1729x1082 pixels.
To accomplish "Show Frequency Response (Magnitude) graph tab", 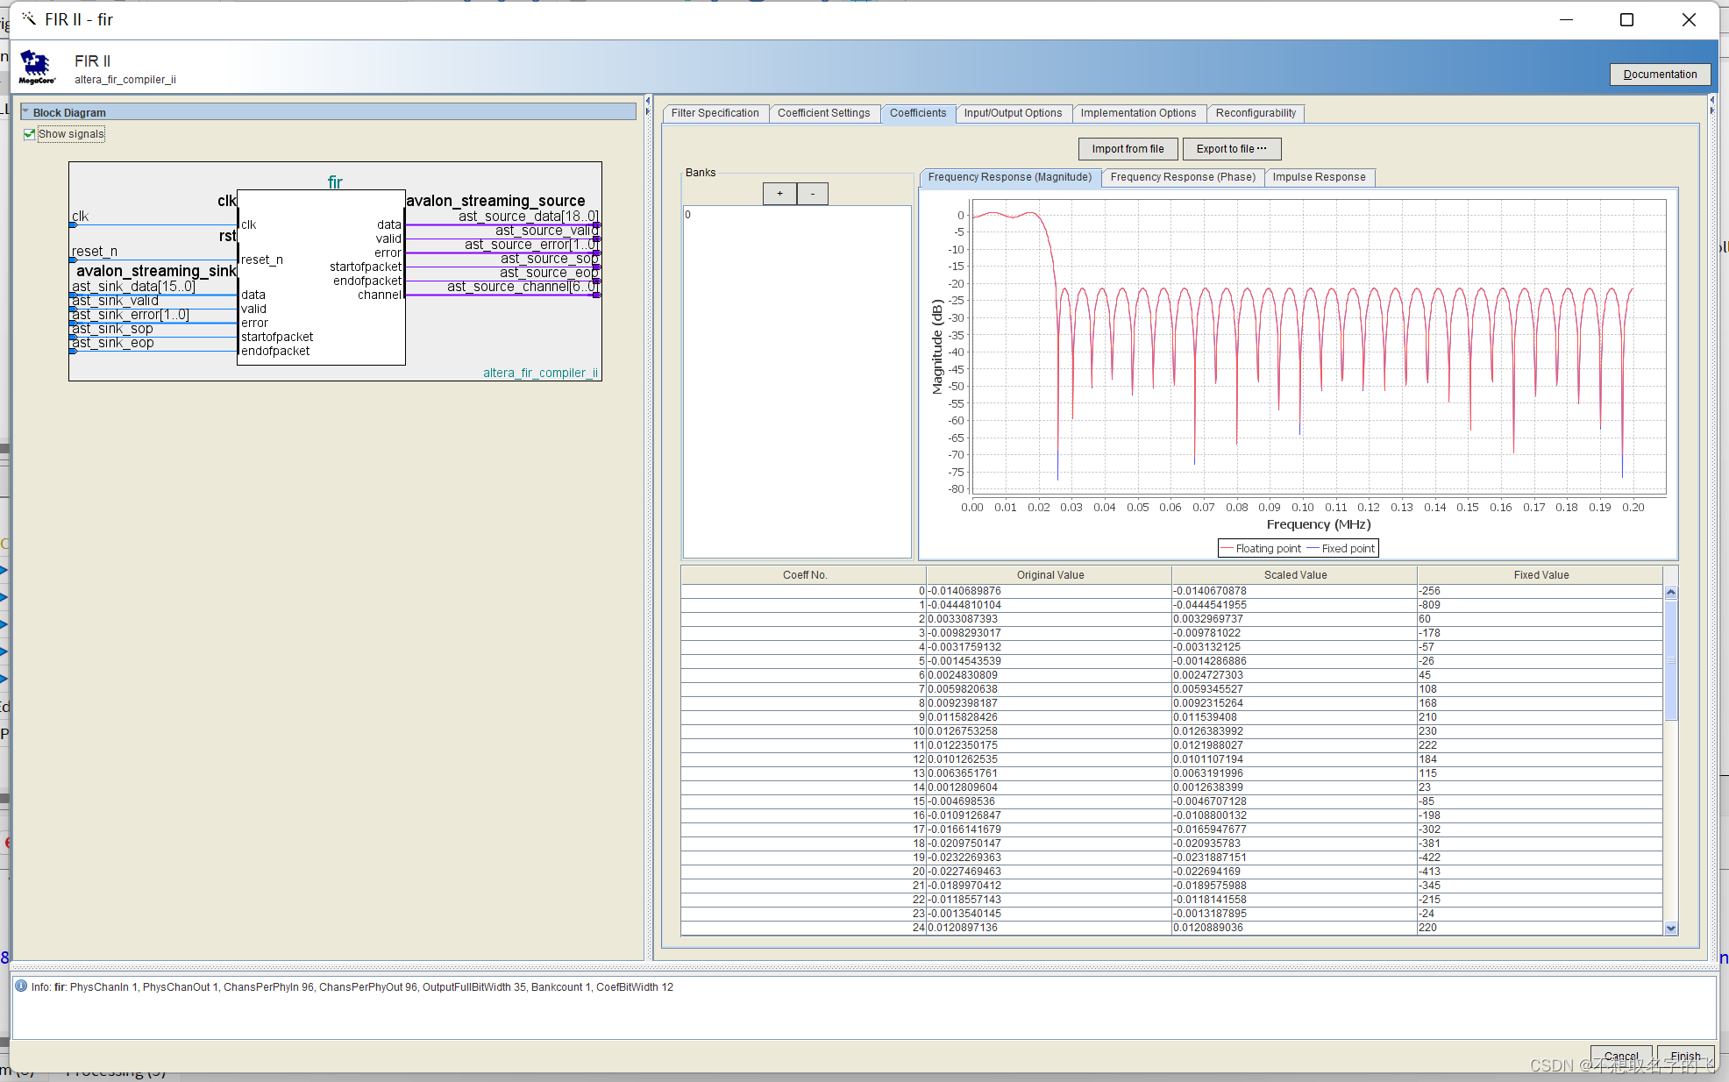I will (1009, 177).
